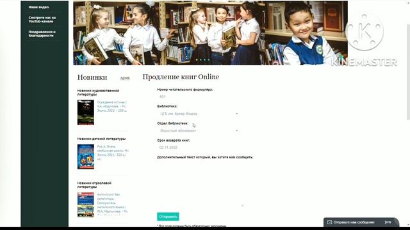
Task: Select the fourth banner carousel dot
Action: pyautogui.click(x=208, y=59)
